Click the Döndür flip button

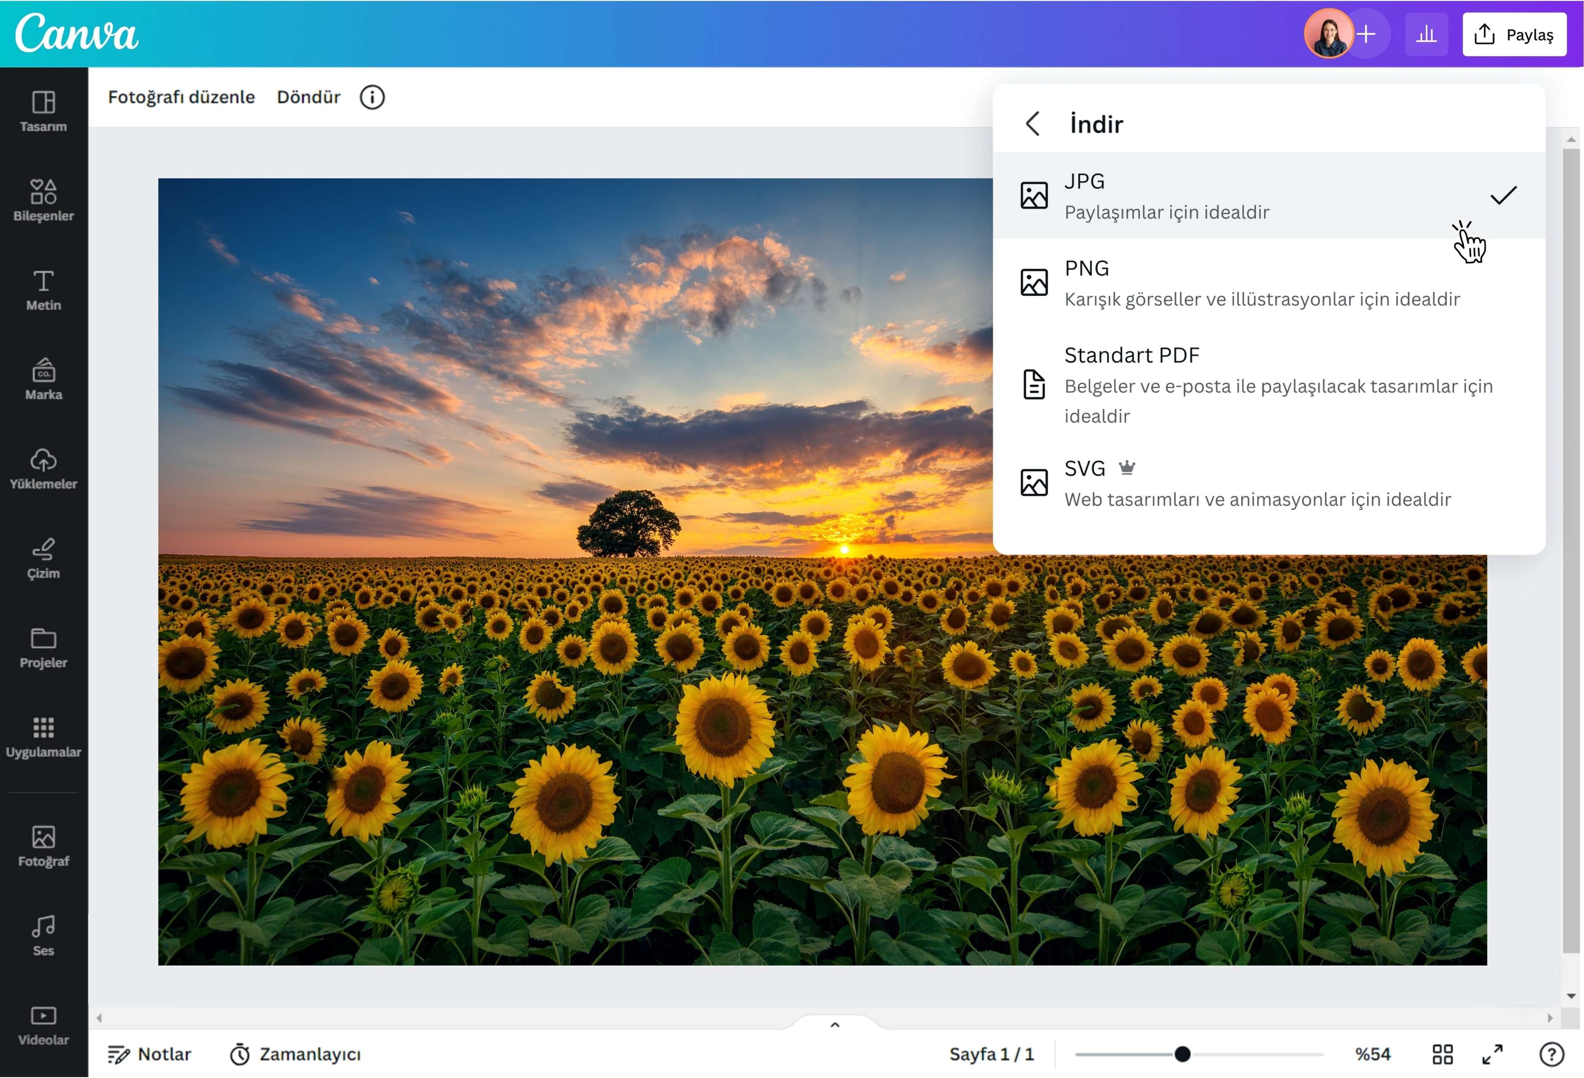[x=308, y=97]
